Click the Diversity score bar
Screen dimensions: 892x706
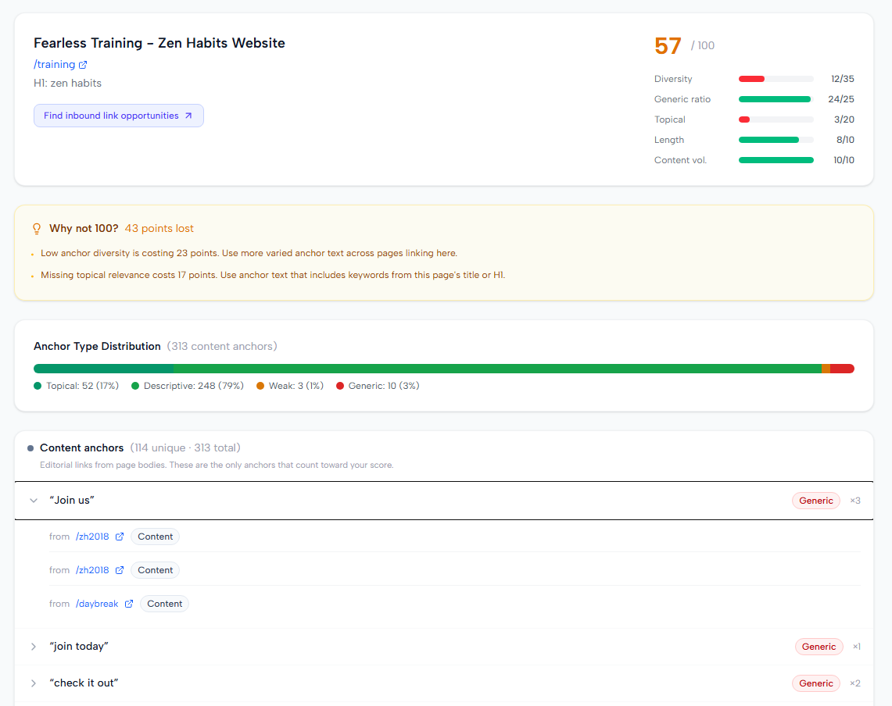coord(776,79)
